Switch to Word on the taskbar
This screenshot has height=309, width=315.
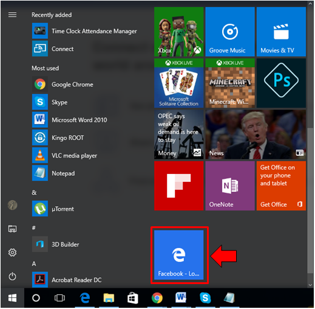tap(181, 298)
